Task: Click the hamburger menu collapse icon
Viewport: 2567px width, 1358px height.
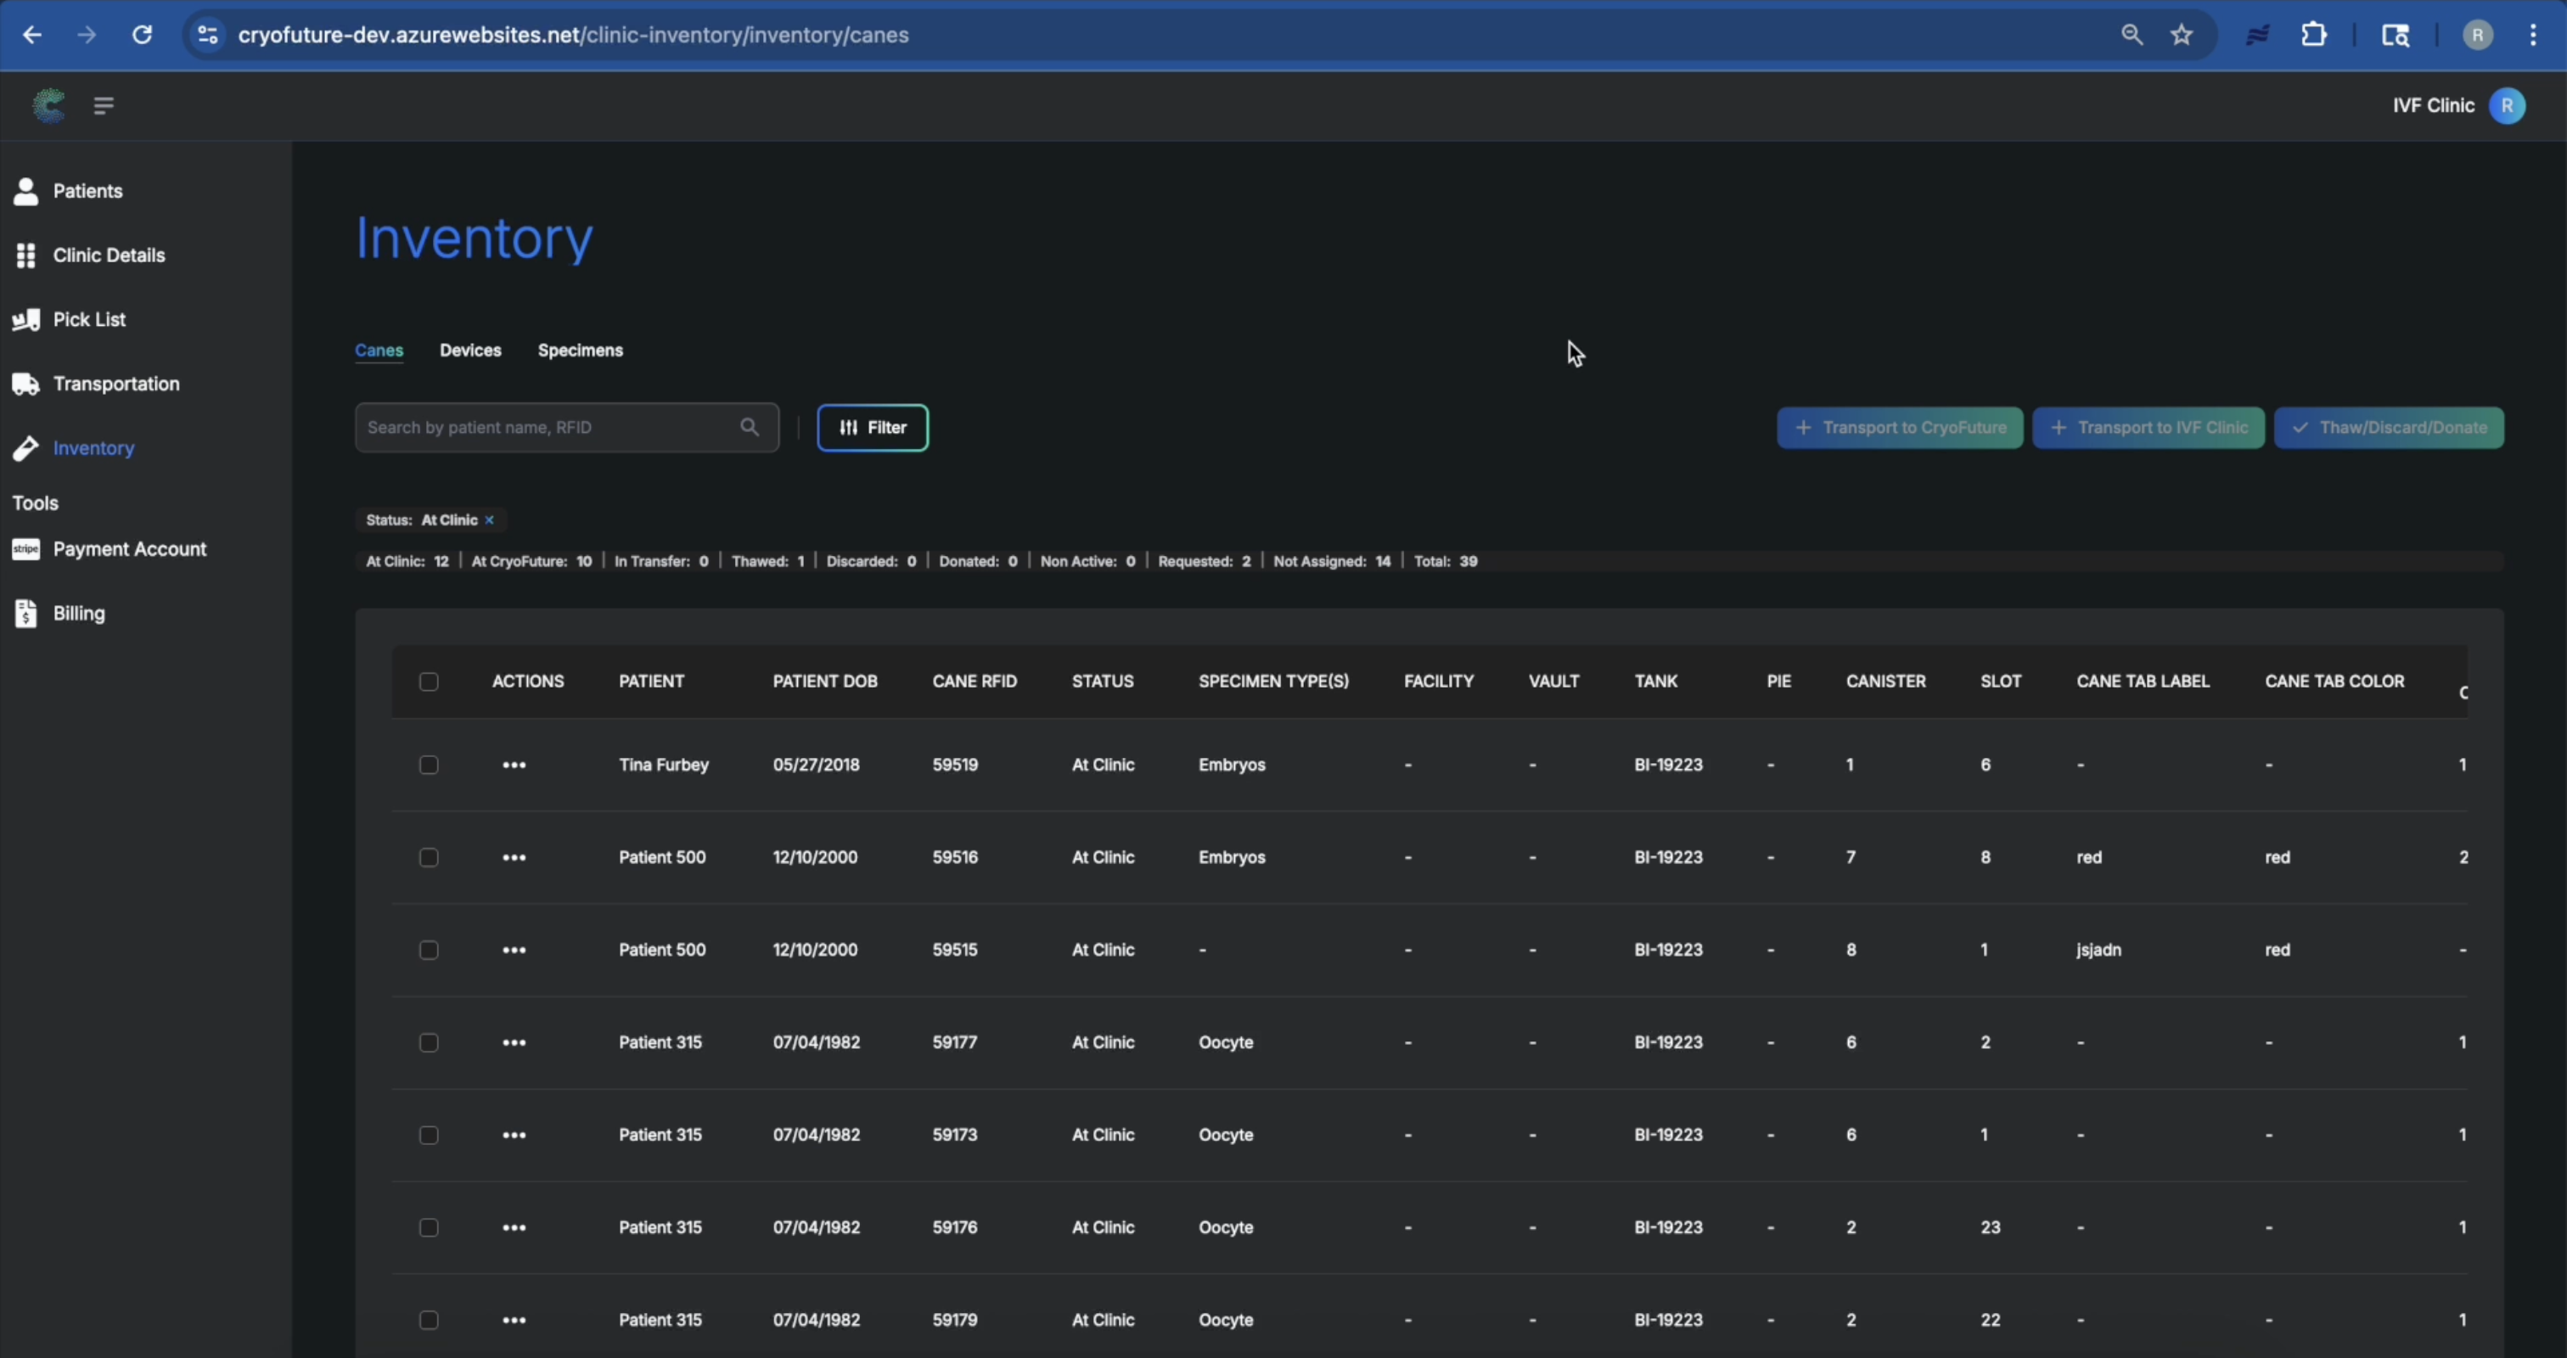Action: tap(104, 105)
